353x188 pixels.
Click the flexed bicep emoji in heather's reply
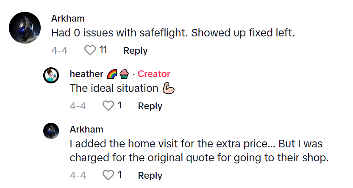168,88
